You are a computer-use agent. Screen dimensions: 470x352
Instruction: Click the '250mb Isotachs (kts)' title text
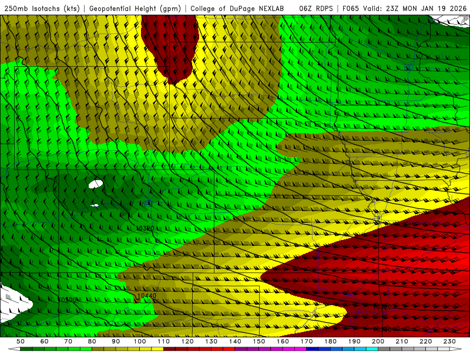(x=42, y=8)
